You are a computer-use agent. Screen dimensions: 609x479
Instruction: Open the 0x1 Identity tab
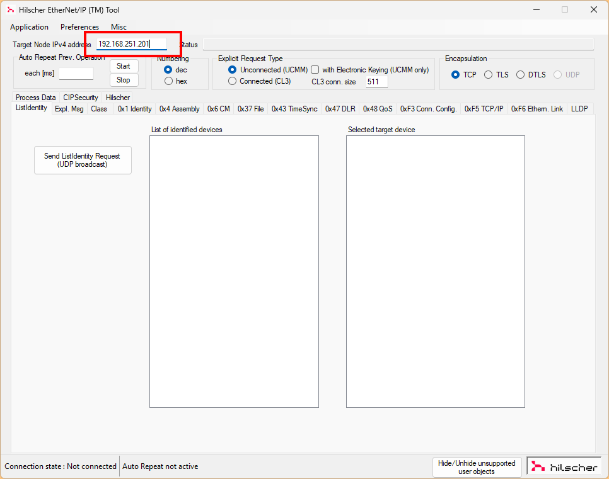[x=135, y=109]
